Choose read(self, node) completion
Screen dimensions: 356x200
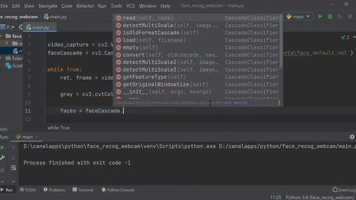click(x=197, y=18)
